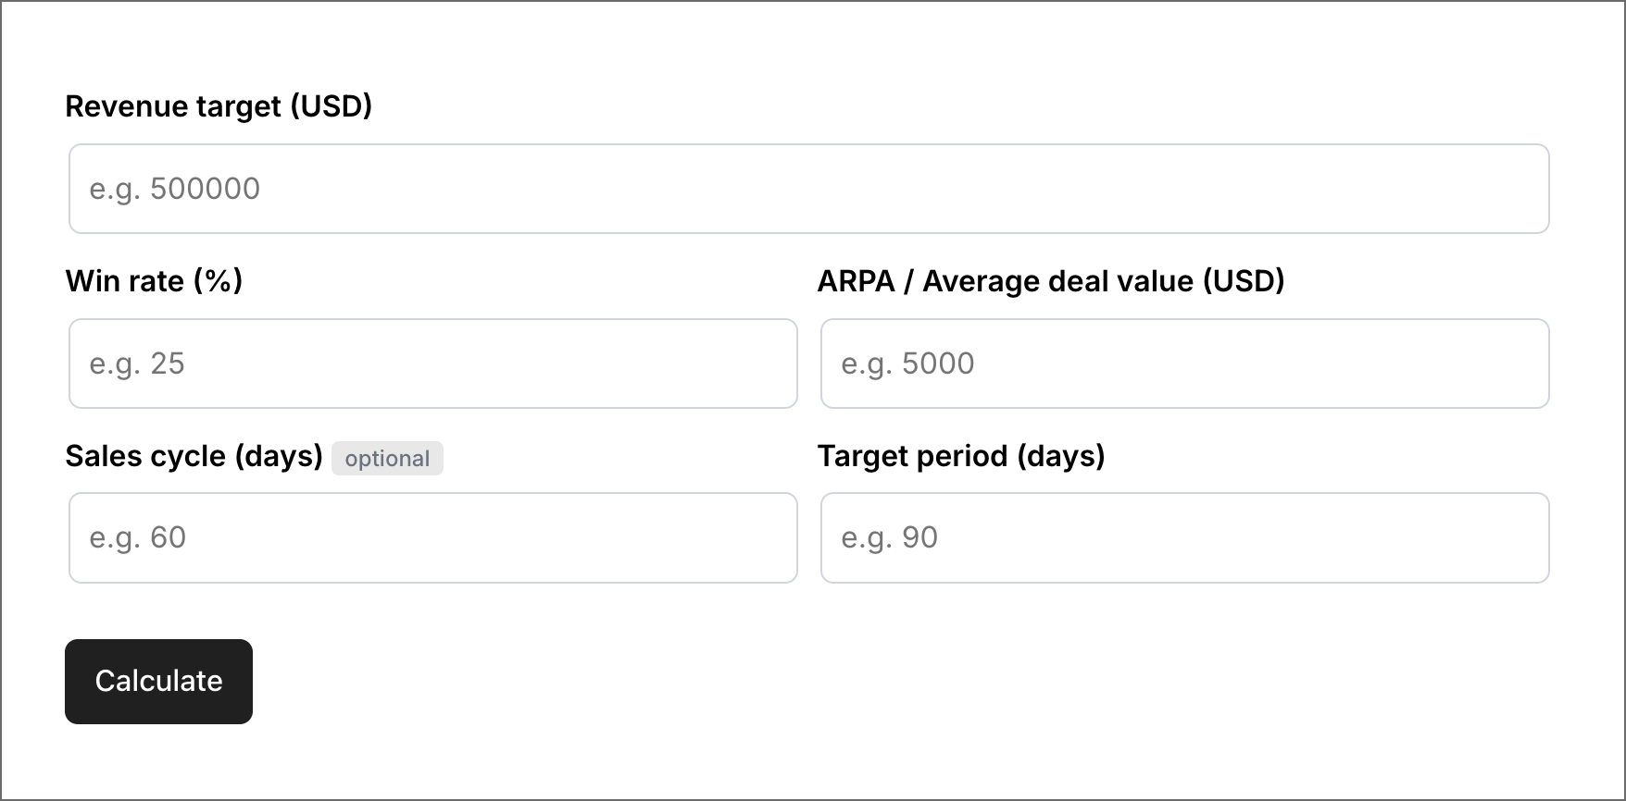The width and height of the screenshot is (1626, 801).
Task: Click the input showing "e.g. 90"
Action: click(1184, 537)
